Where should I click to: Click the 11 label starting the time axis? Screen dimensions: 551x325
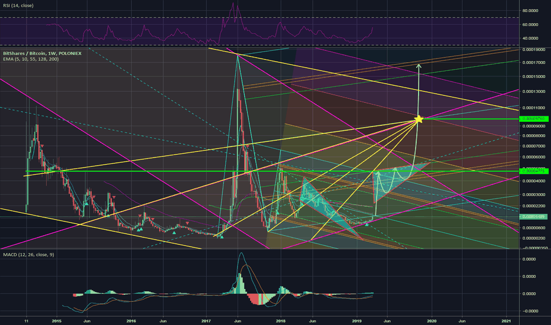click(27, 321)
